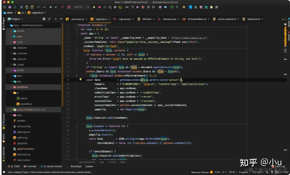Show hidden tabs with the ellipsis button

pos(283,19)
